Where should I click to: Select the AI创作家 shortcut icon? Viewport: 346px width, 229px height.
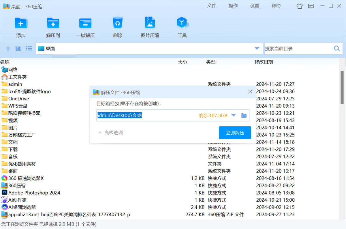click(5, 200)
